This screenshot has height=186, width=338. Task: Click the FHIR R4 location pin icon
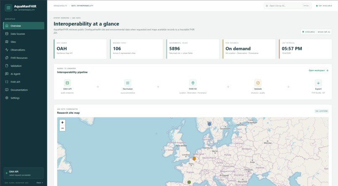pyautogui.click(x=193, y=83)
